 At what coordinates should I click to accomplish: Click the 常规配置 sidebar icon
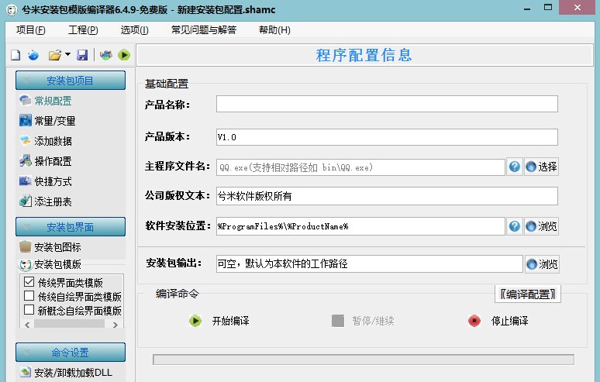[x=26, y=101]
